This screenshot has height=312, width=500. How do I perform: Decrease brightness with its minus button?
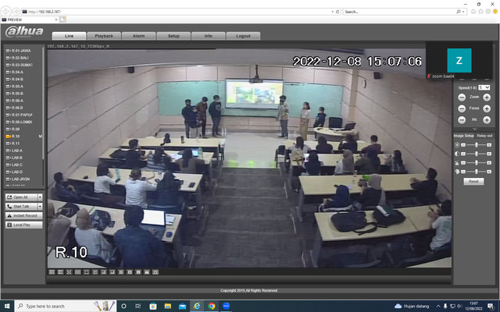point(463,145)
